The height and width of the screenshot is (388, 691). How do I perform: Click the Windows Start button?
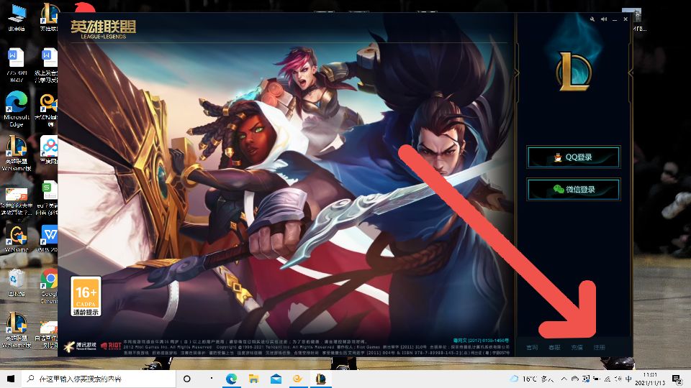10,379
